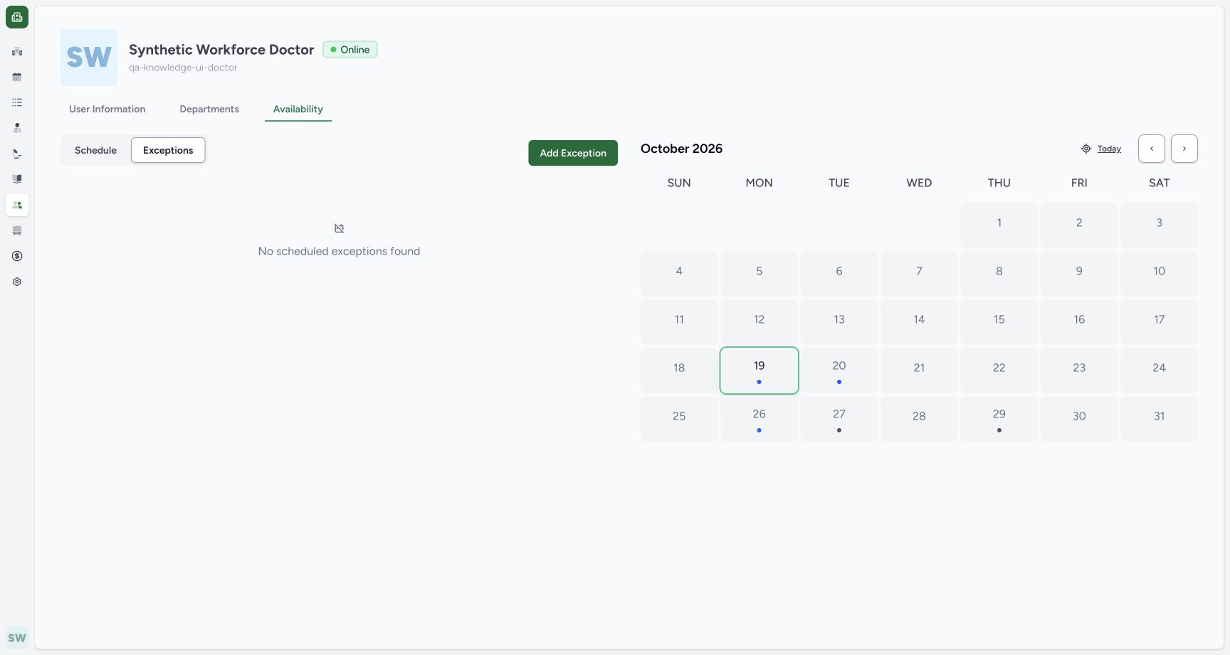Switch to Departments tab
1230x655 pixels.
tap(209, 109)
